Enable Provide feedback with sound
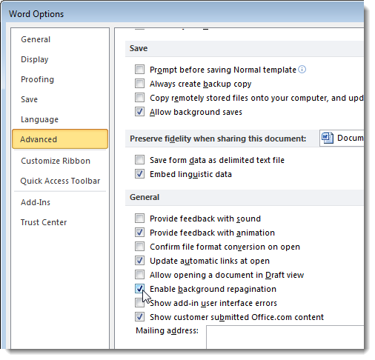 (139, 219)
